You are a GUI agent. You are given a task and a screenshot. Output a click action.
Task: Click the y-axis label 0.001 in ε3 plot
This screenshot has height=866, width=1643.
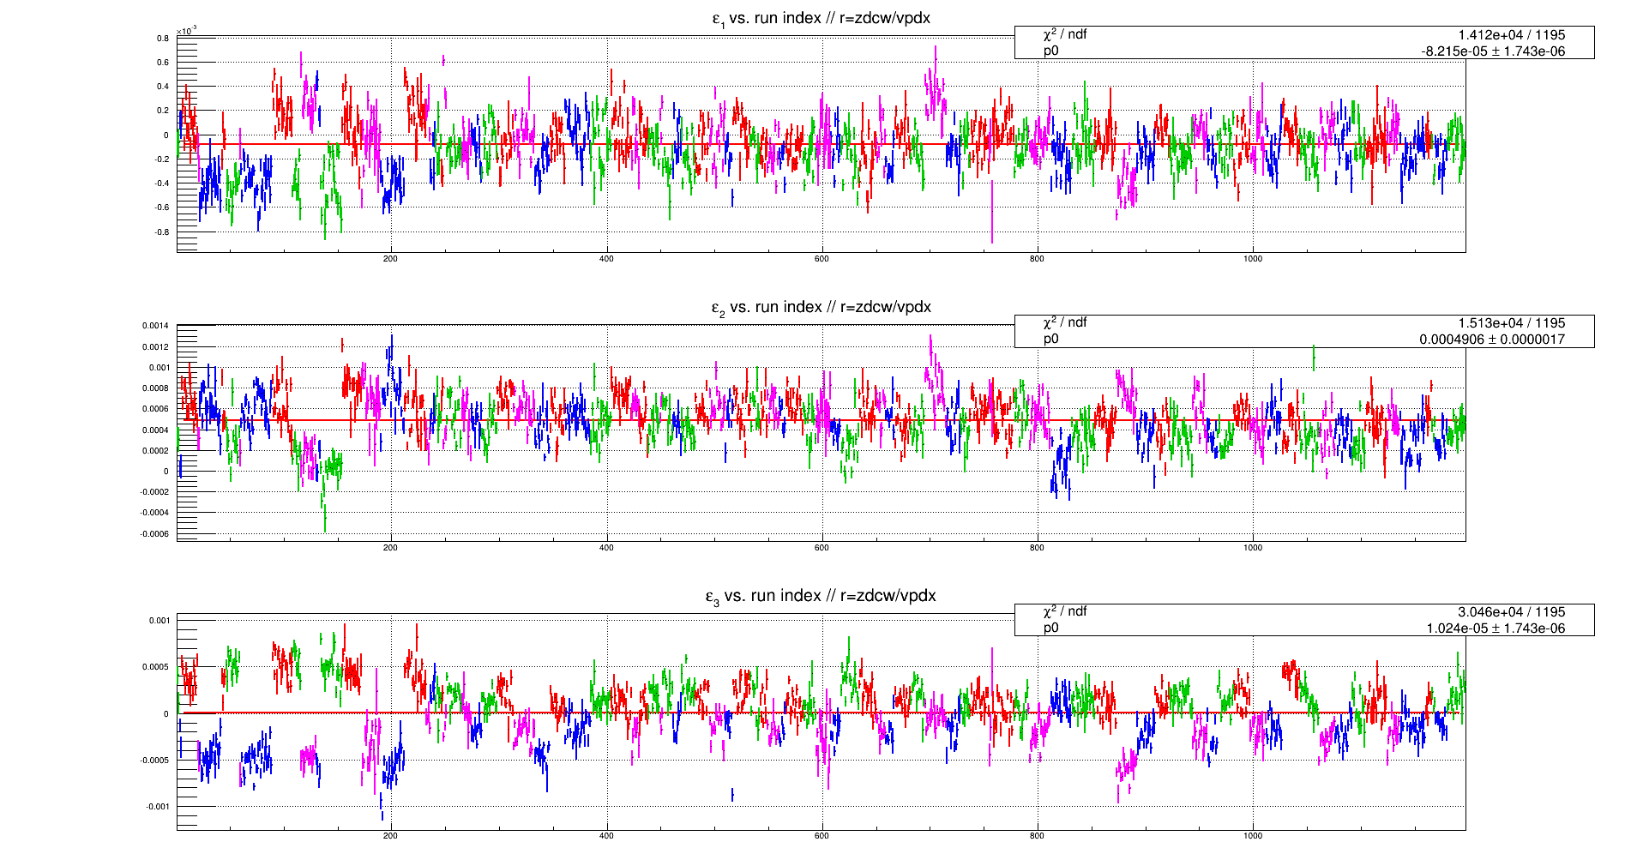click(x=159, y=621)
